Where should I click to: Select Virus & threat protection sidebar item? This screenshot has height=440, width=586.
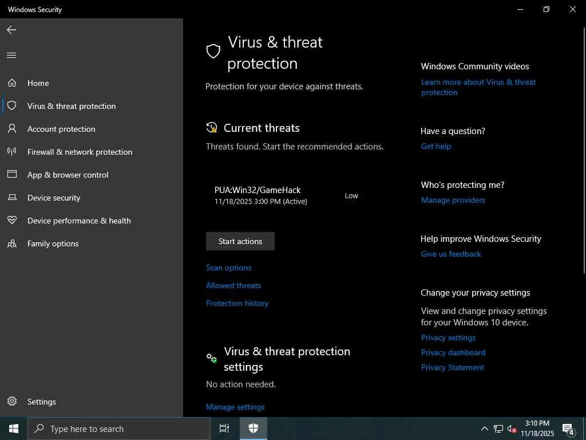(71, 106)
